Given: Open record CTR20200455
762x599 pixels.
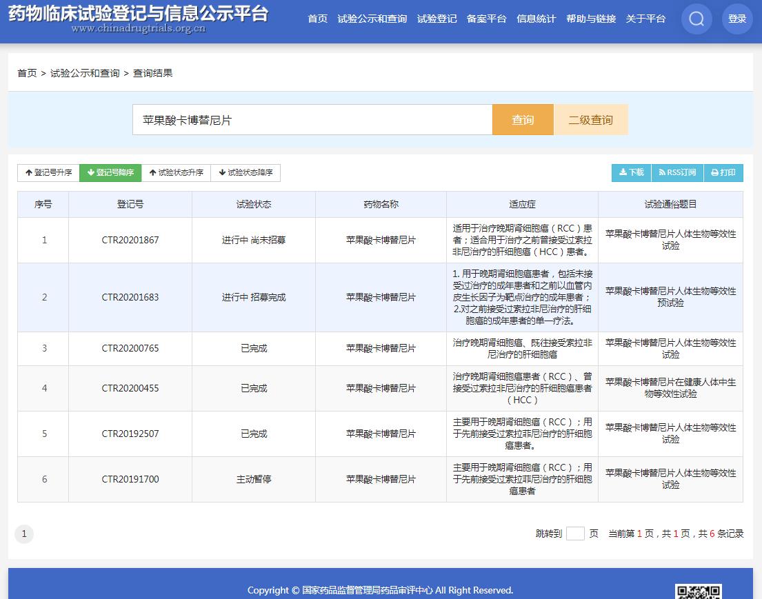Looking at the screenshot, I should tap(130, 388).
